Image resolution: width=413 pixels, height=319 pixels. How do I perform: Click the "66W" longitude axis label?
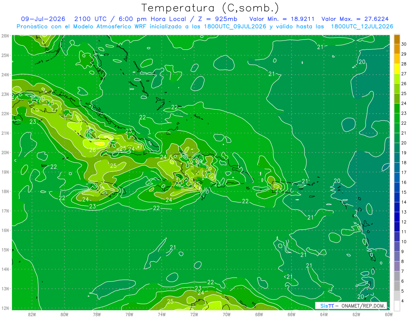(x=292, y=314)
